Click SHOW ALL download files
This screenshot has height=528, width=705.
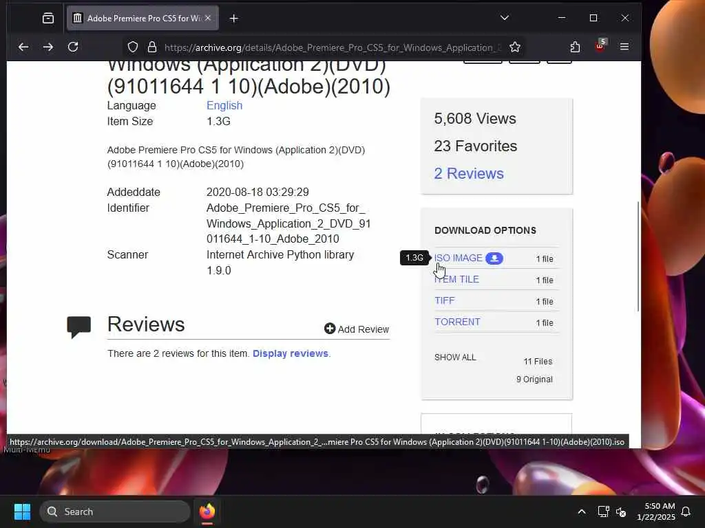tap(455, 357)
